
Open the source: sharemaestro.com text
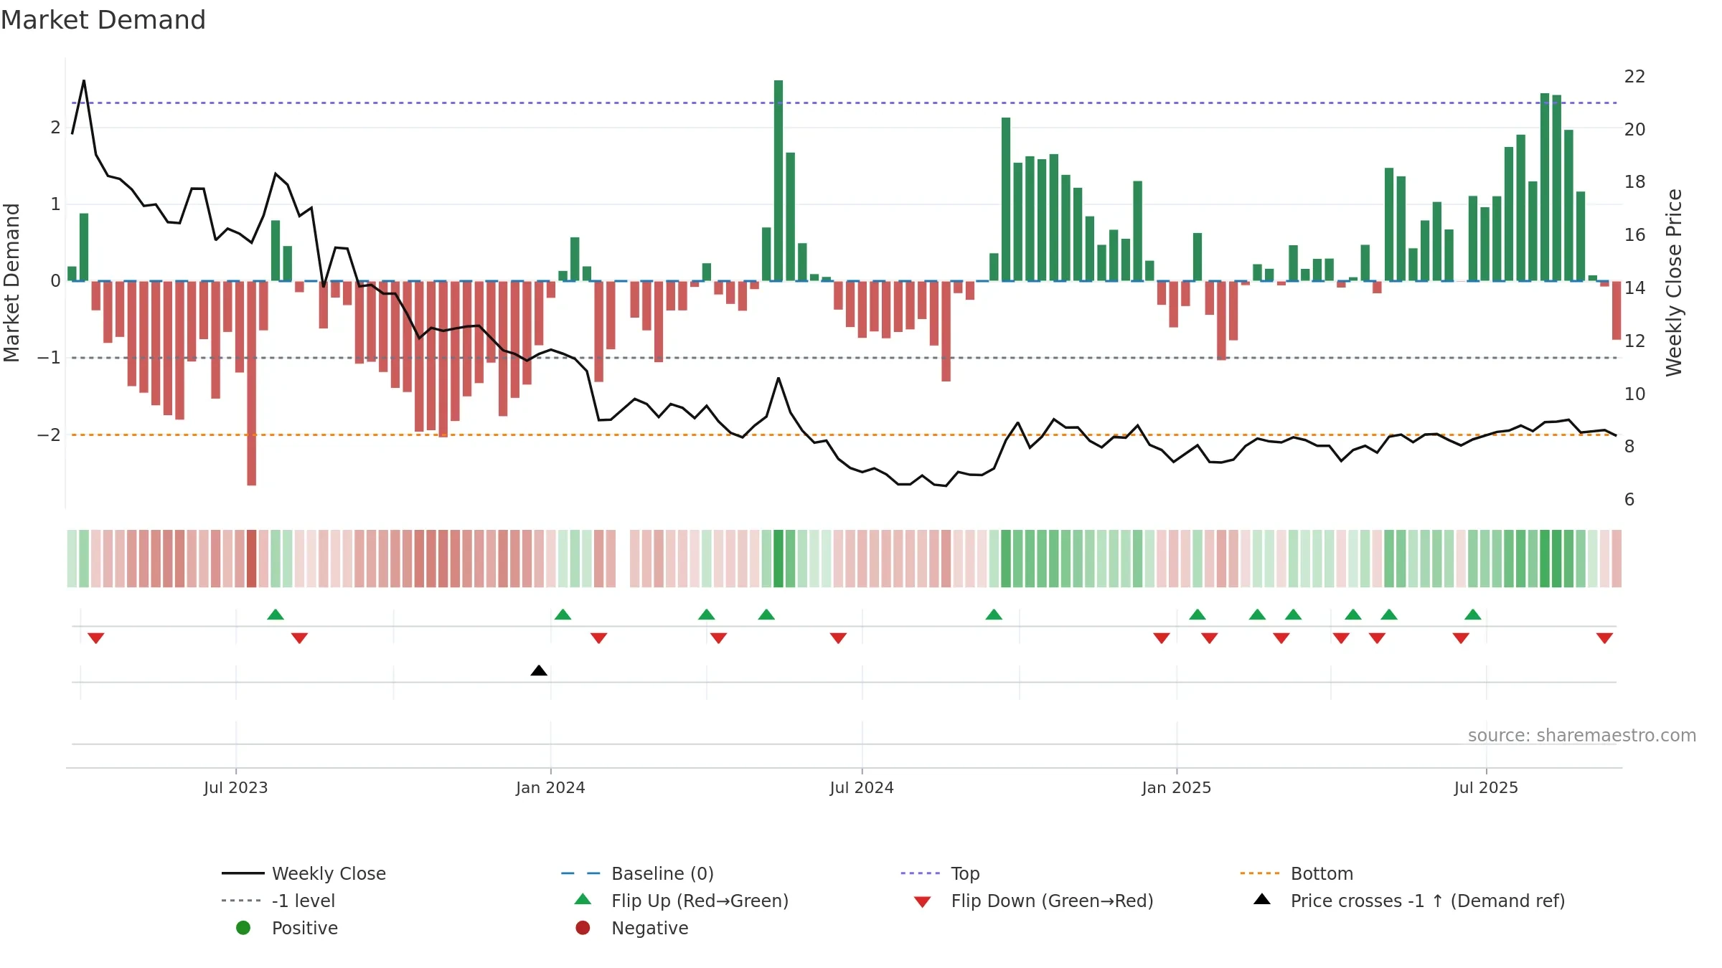[x=1582, y=736]
